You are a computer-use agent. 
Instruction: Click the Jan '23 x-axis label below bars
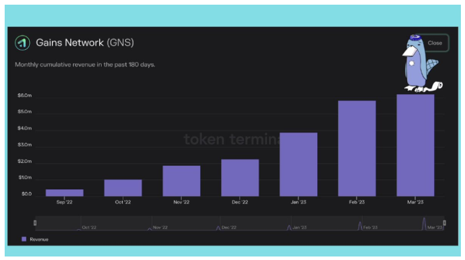pyautogui.click(x=299, y=202)
